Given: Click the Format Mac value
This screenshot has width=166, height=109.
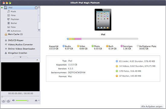Looking at the screenshot, I should pyautogui.click(x=70, y=76).
